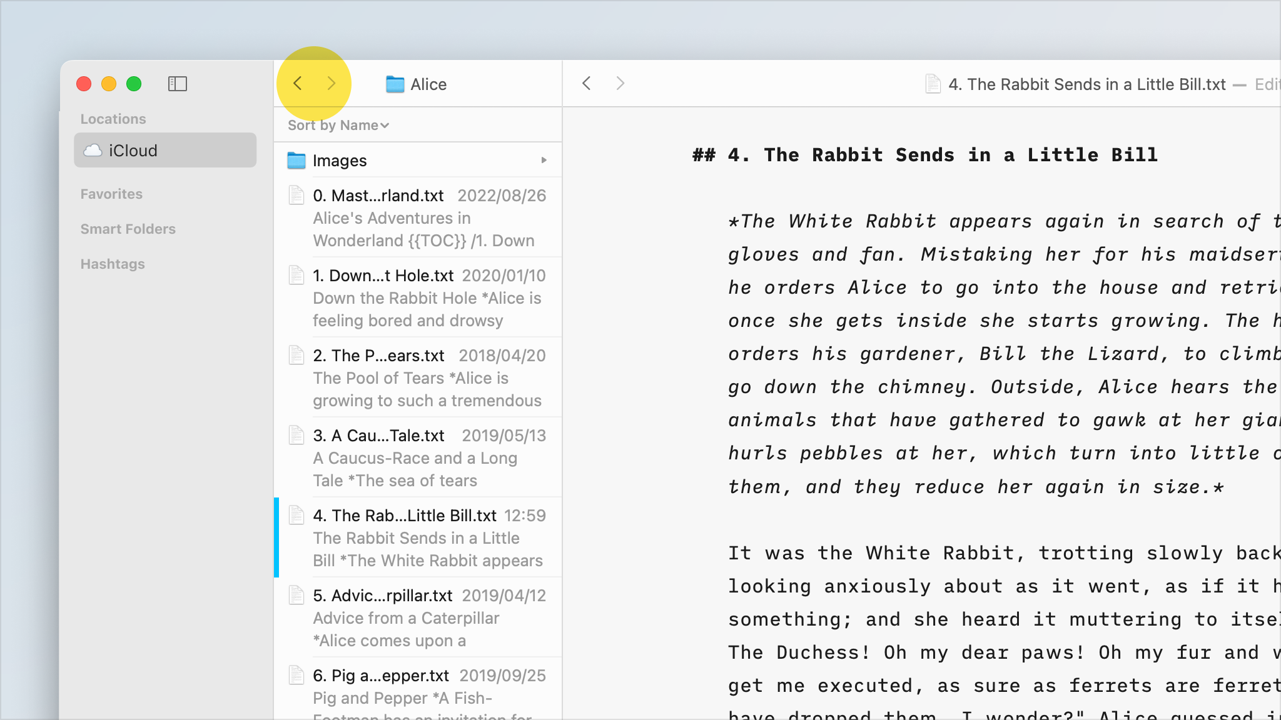
Task: Click the document icon in the editor title
Action: pos(933,84)
